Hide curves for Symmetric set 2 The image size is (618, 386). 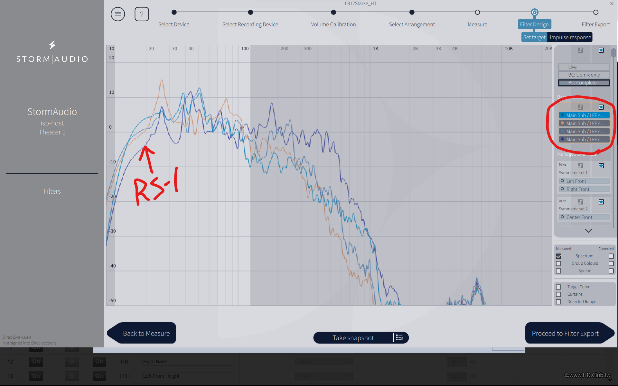[x=580, y=202]
